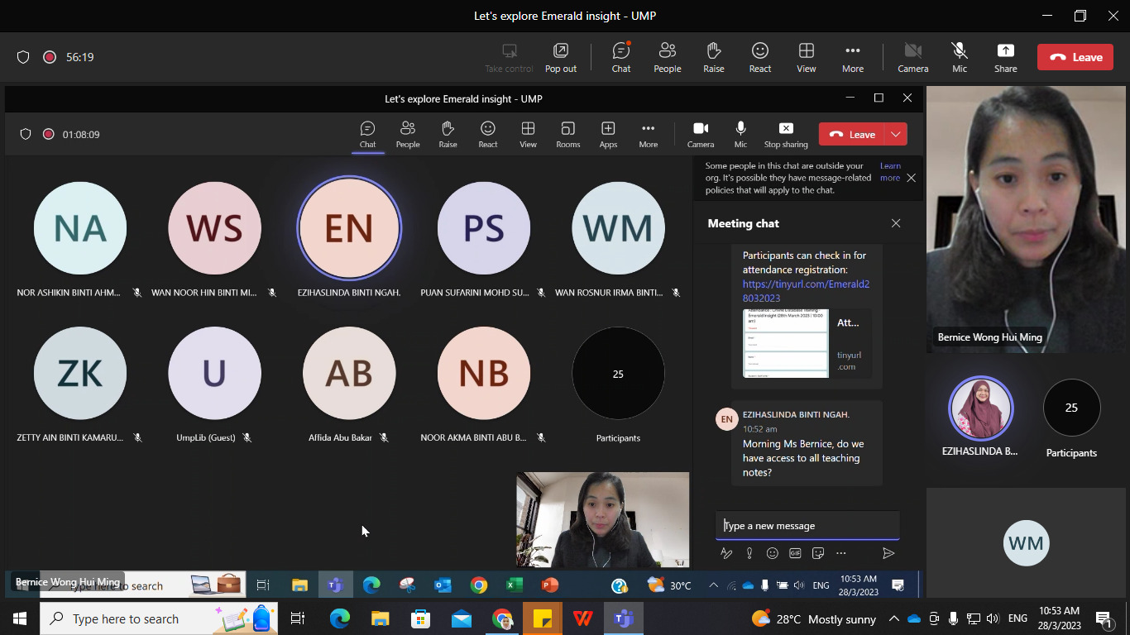Screen dimensions: 1130x635
Task: Open the emoji picker in chat compose
Action: [x=773, y=553]
